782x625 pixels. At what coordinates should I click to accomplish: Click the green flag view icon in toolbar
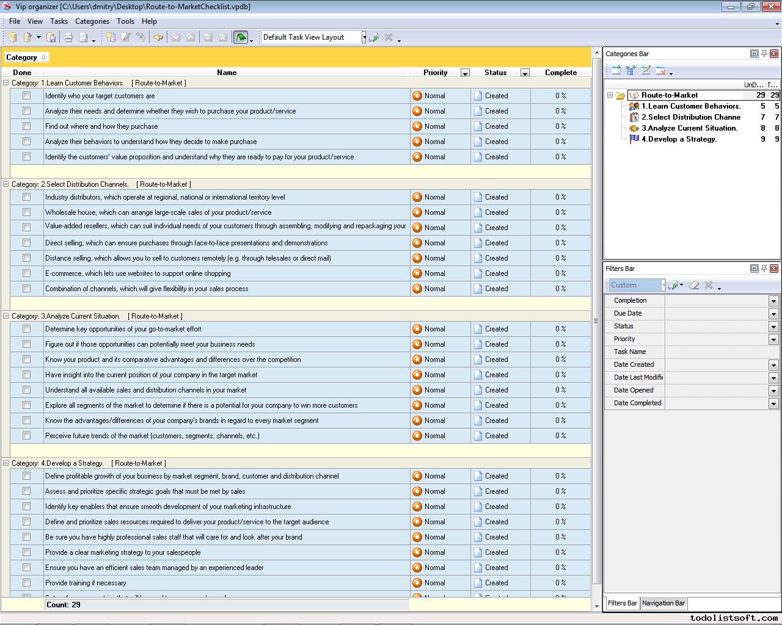coord(241,37)
